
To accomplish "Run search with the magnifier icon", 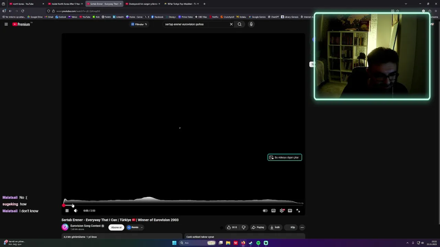I will [x=240, y=24].
